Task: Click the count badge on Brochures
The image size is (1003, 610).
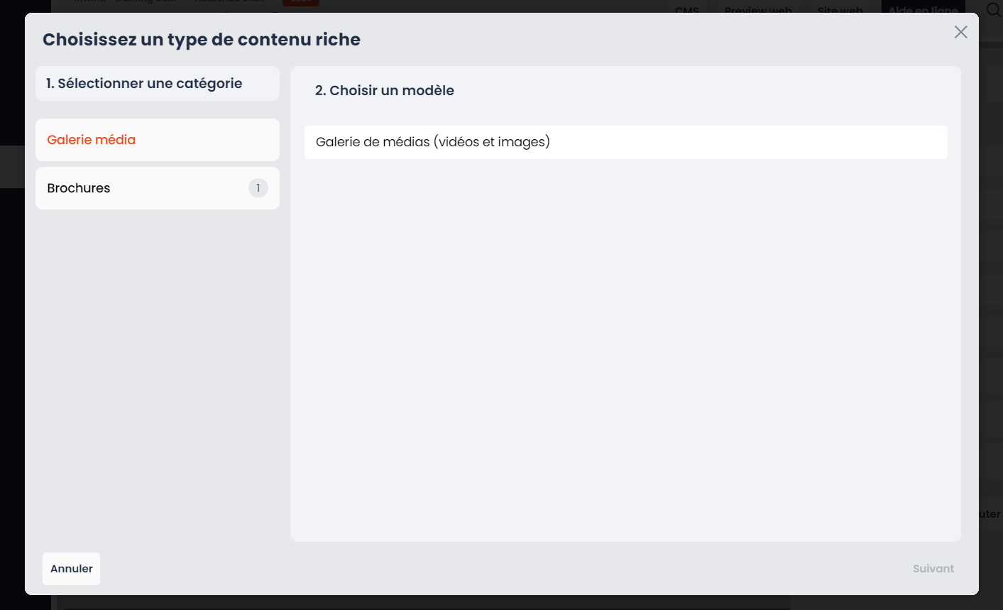Action: tap(258, 188)
